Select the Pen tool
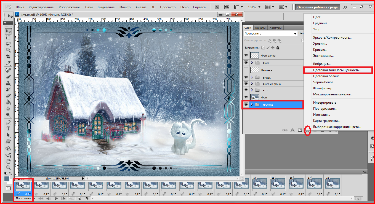 coord(9,122)
